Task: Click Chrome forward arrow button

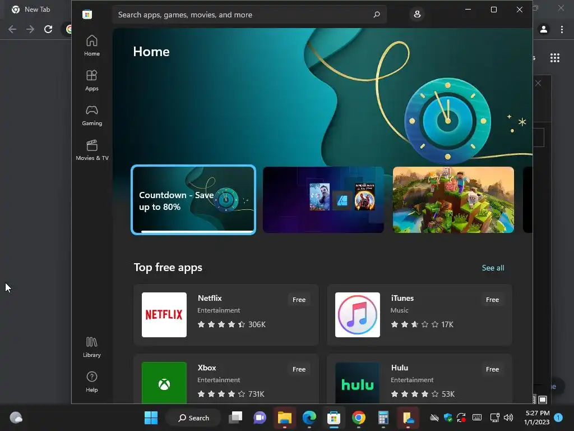Action: click(30, 29)
